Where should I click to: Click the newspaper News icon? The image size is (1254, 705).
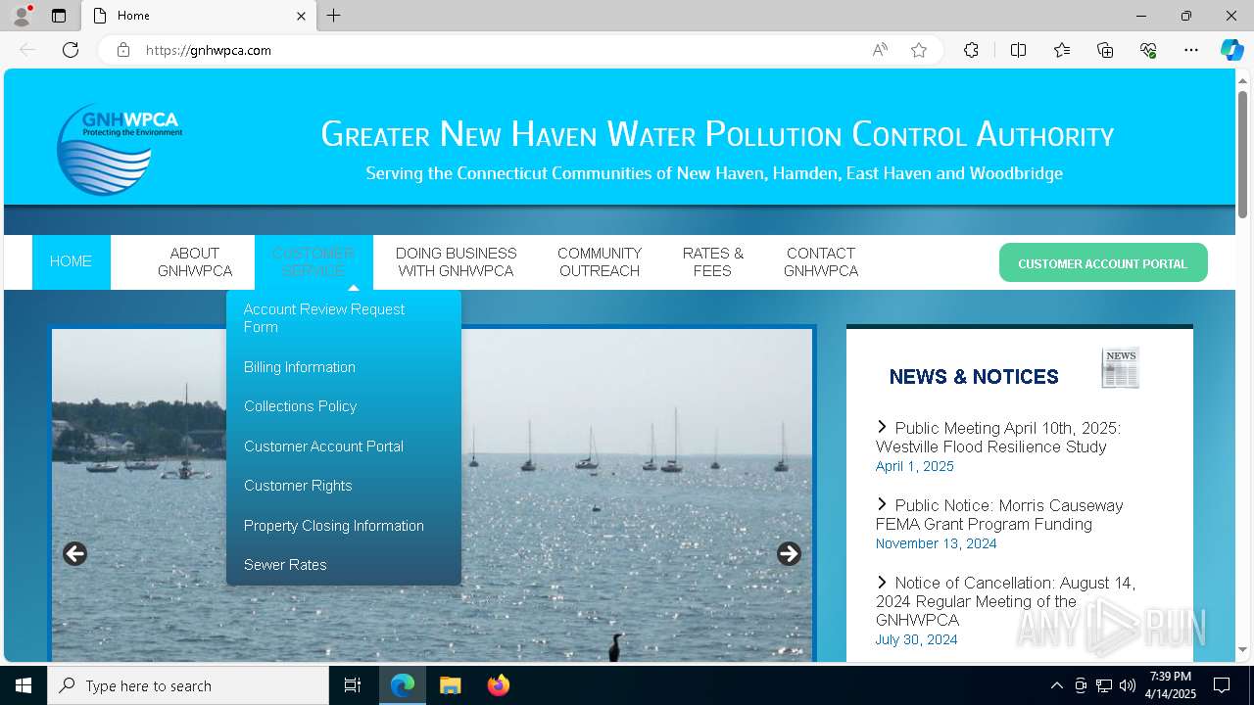click(x=1121, y=368)
